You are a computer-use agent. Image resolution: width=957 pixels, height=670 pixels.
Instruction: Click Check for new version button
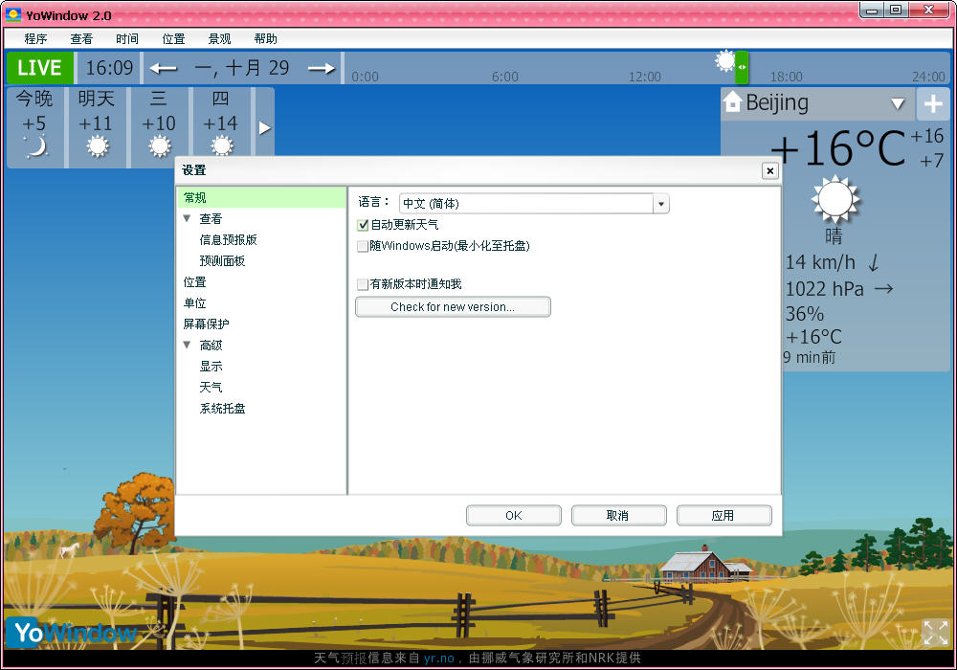(x=453, y=307)
